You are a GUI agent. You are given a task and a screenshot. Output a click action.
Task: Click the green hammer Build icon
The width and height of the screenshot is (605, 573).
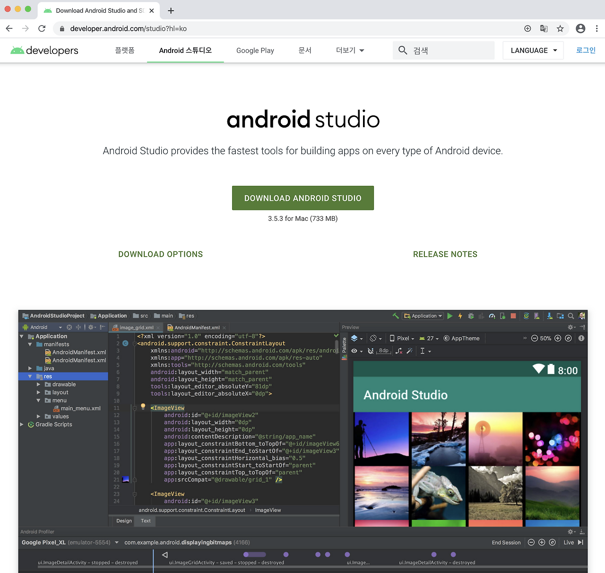coord(396,316)
